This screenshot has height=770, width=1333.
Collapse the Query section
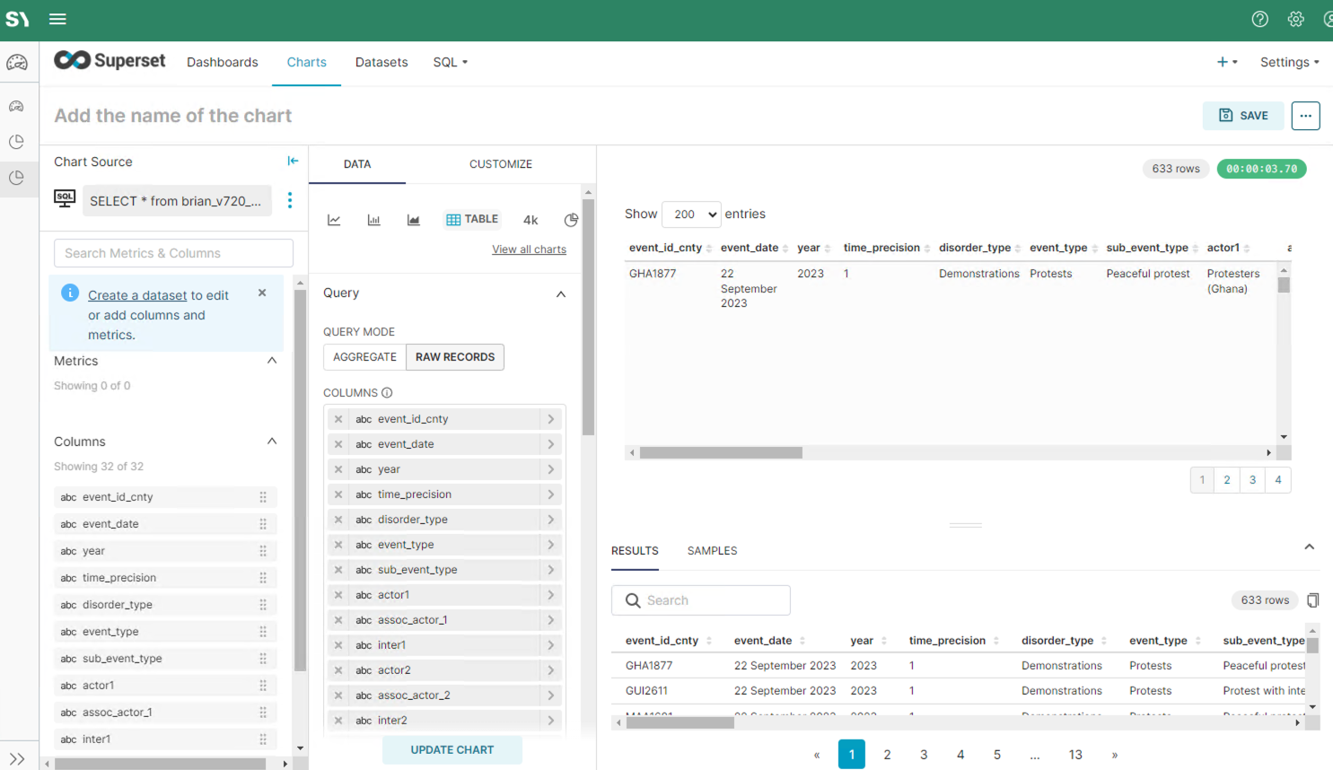coord(561,293)
